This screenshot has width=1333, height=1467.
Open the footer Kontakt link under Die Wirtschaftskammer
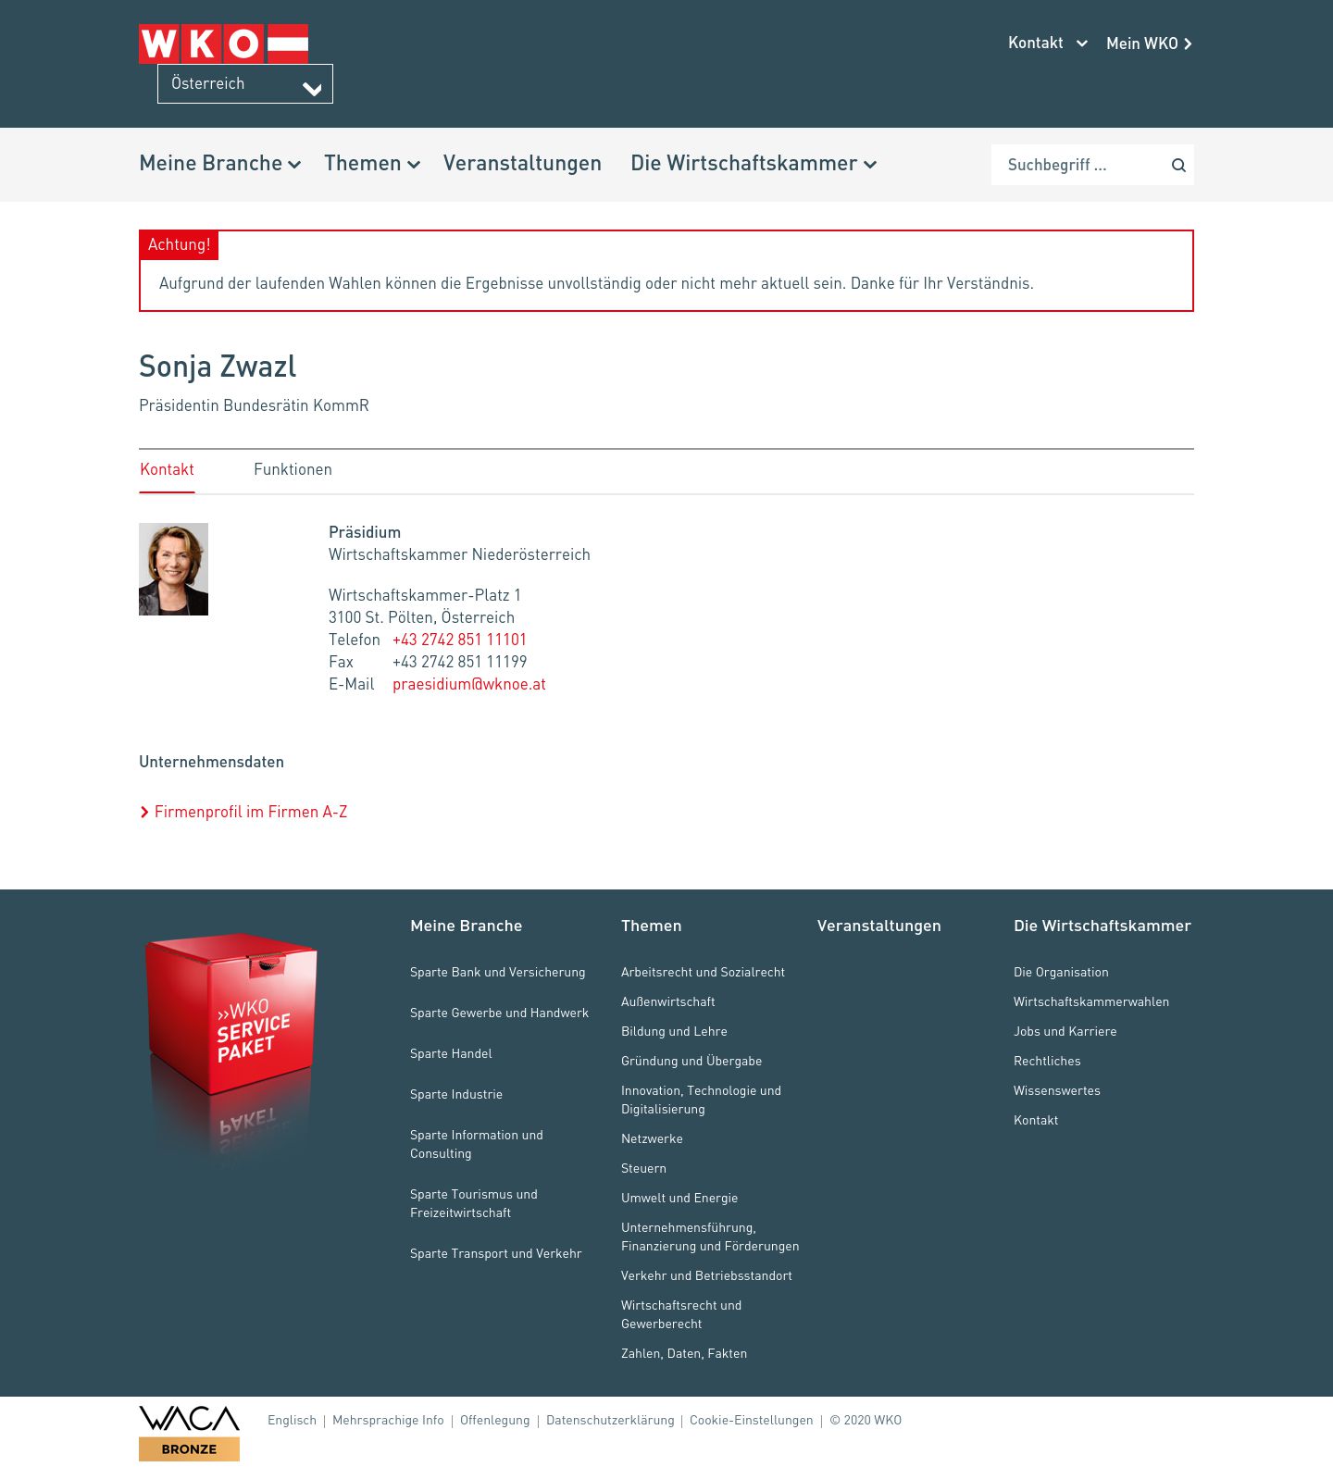pyautogui.click(x=1036, y=1120)
